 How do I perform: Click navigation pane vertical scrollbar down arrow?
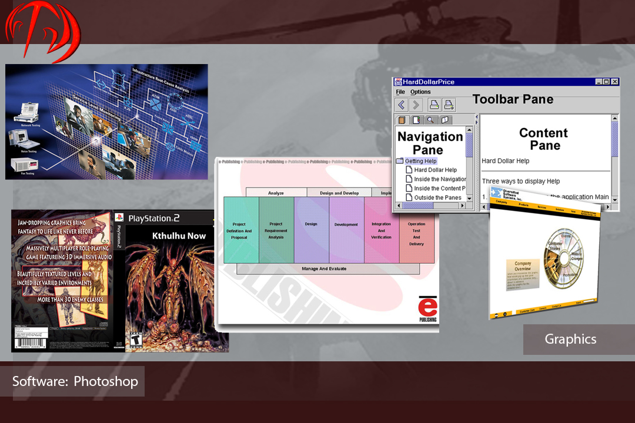[x=469, y=199]
